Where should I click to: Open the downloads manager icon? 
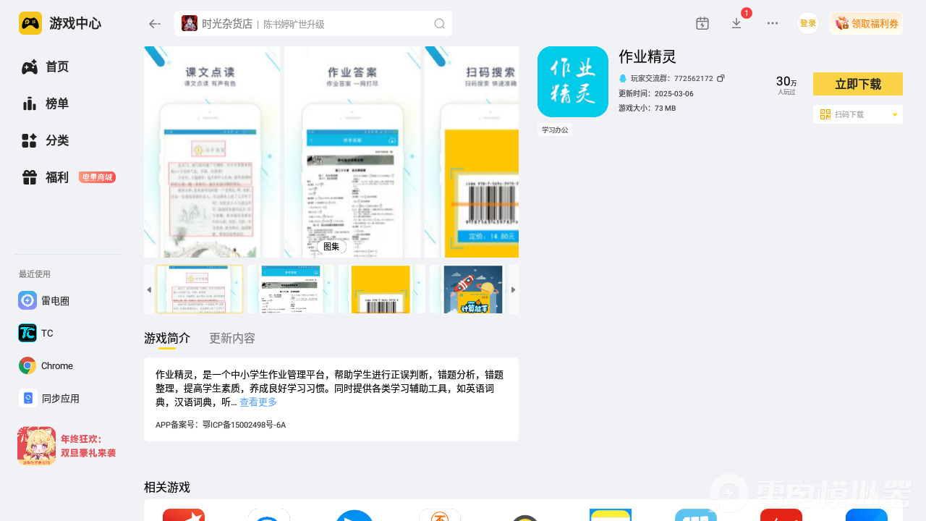click(736, 23)
